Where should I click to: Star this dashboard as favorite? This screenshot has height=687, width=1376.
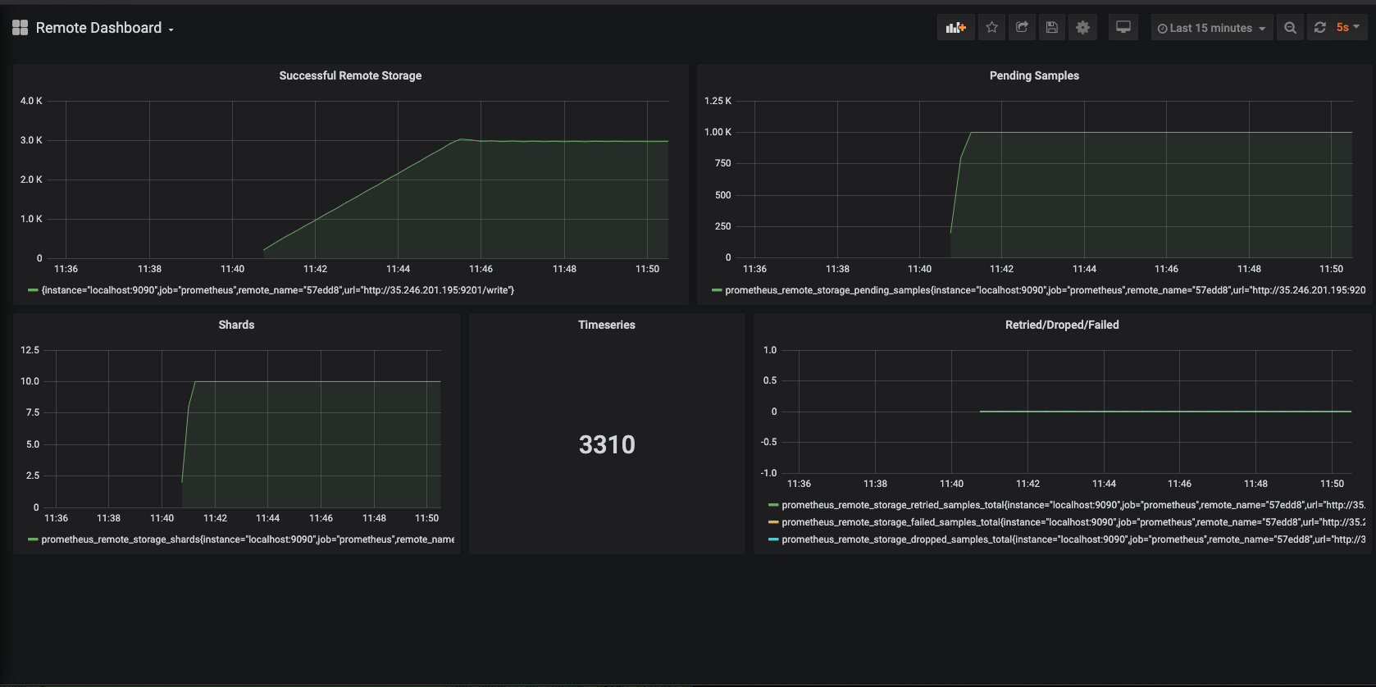(x=992, y=27)
